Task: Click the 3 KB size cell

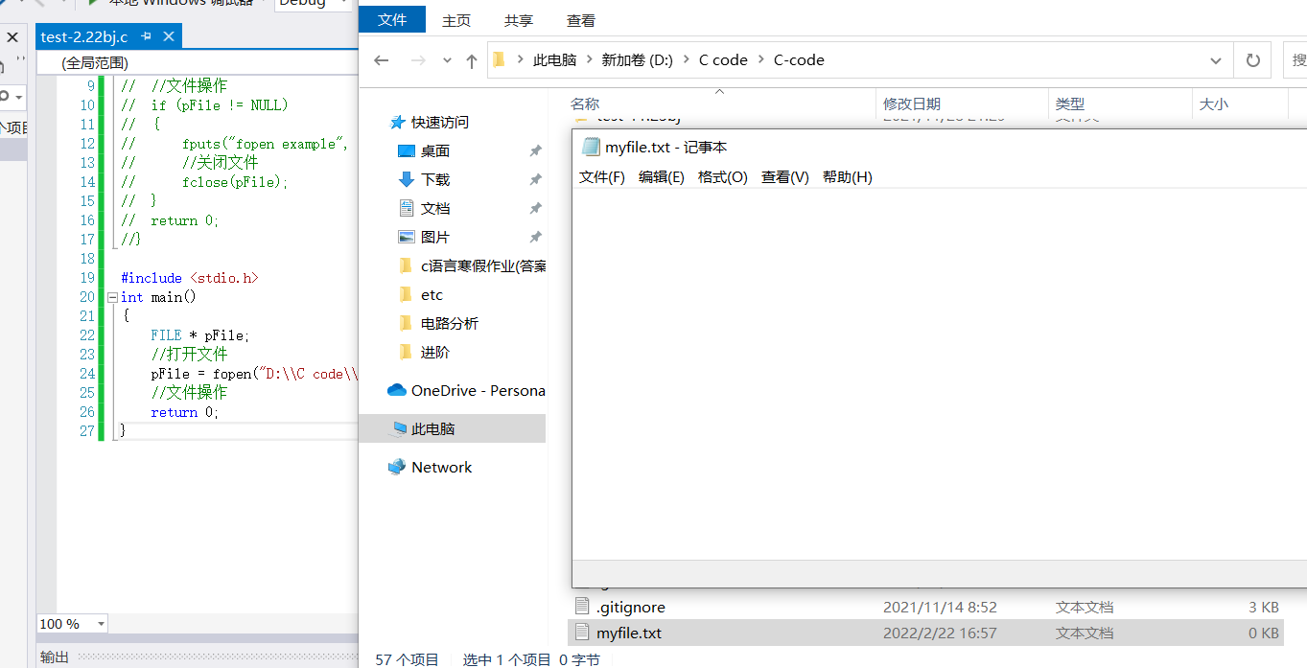Action: point(1263,607)
